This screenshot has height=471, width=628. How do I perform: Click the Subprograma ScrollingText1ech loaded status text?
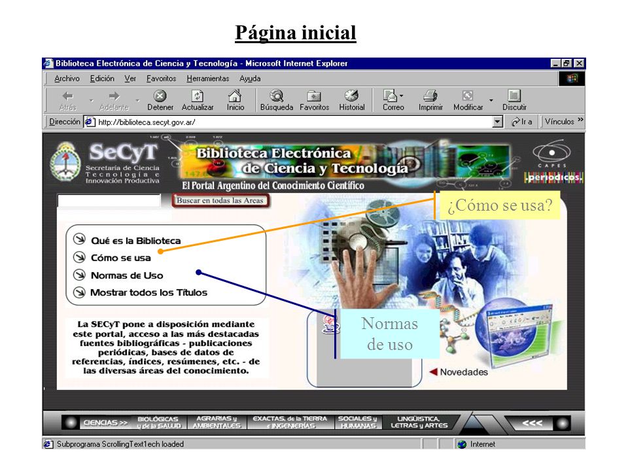click(x=120, y=444)
